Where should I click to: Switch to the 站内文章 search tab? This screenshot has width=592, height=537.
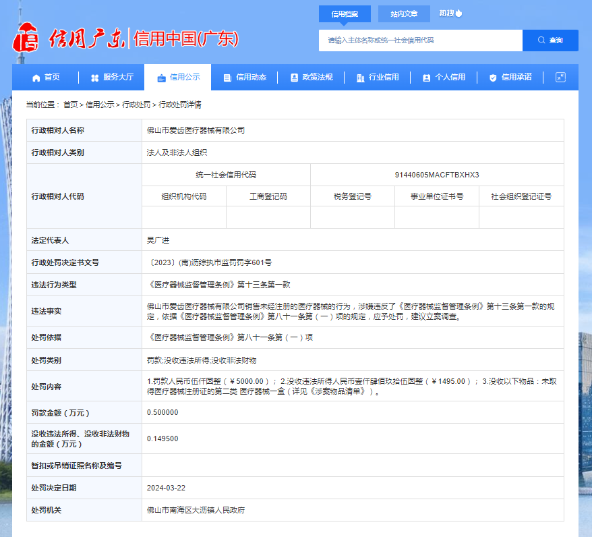point(404,13)
